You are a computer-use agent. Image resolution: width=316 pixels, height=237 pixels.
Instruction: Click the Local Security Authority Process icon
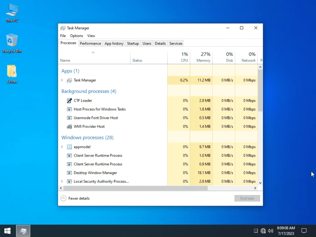(x=69, y=182)
